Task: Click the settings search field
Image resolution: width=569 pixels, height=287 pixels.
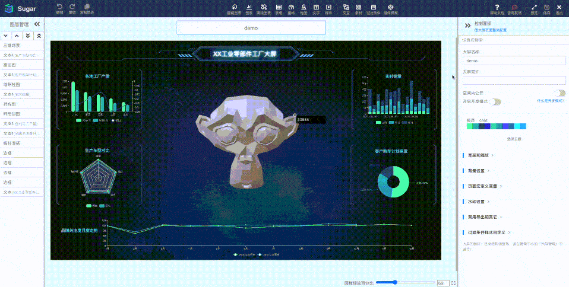Action: (513, 40)
